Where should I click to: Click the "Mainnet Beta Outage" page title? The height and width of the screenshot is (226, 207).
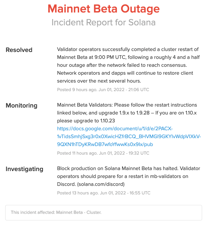click(104, 9)
